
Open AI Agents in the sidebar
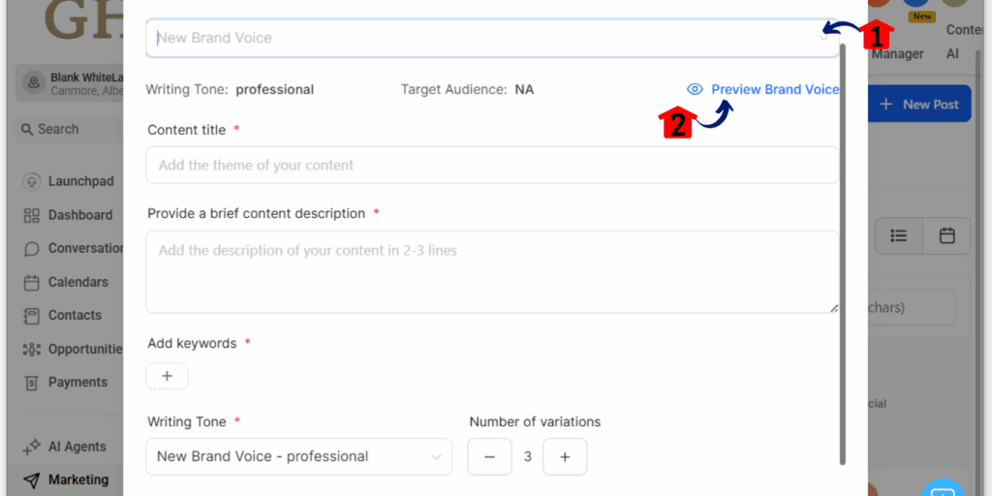click(64, 447)
